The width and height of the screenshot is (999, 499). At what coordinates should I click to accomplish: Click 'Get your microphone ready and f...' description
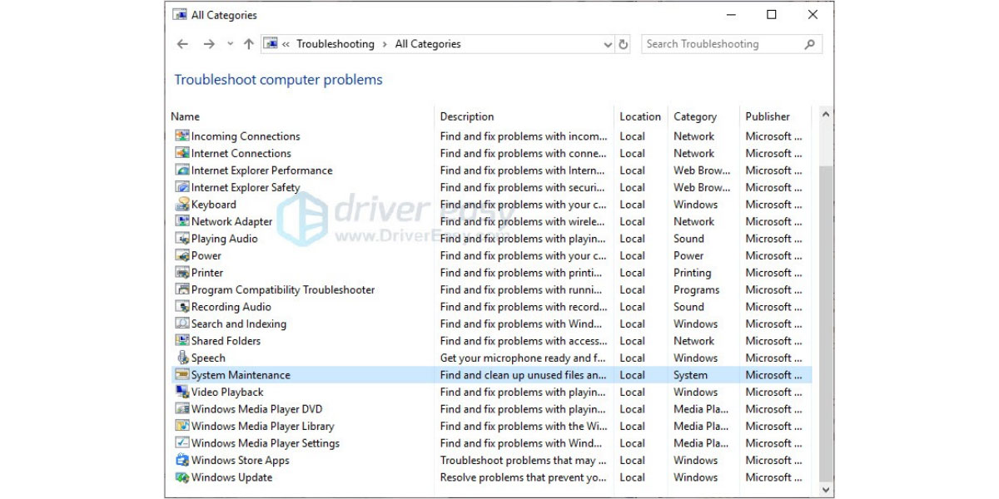point(522,358)
